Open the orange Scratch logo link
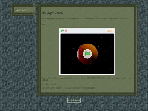 pos(110,31)
